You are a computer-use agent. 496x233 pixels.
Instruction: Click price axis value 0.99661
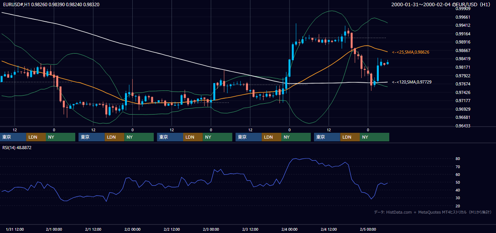click(x=462, y=17)
